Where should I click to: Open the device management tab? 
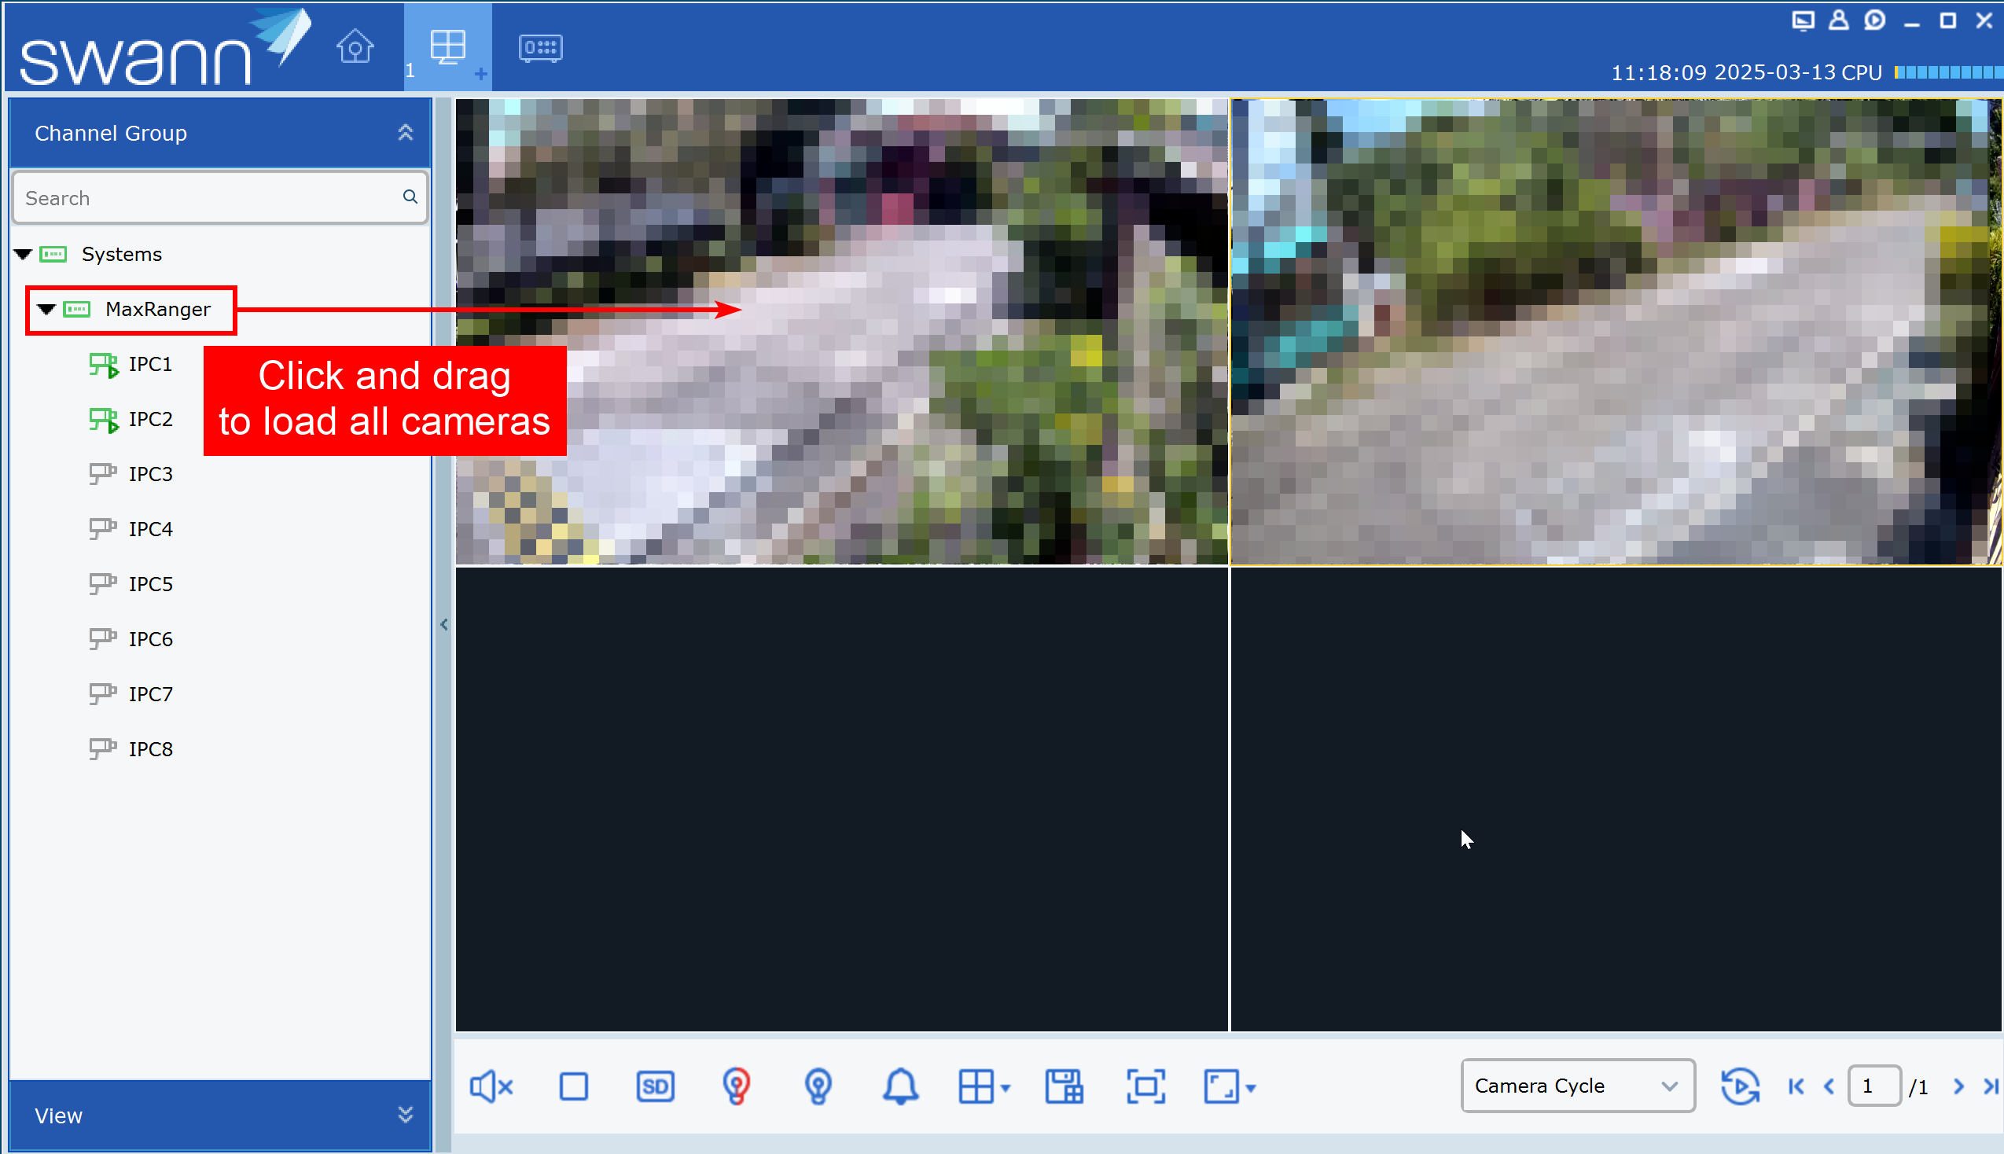click(540, 47)
